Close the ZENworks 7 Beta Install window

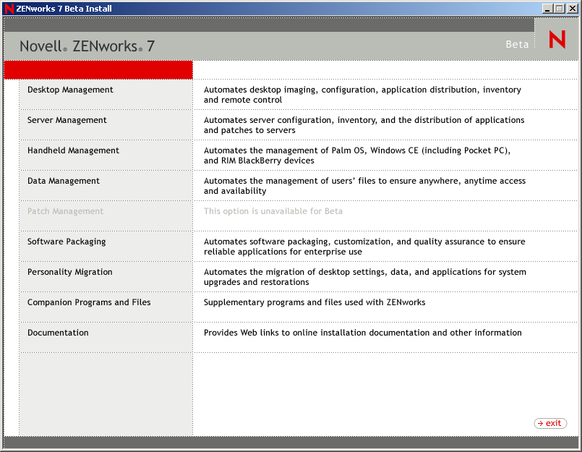[x=573, y=9]
